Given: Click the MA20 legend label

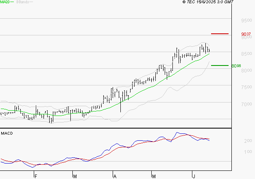Looking at the screenshot, I should [x=5, y=2].
